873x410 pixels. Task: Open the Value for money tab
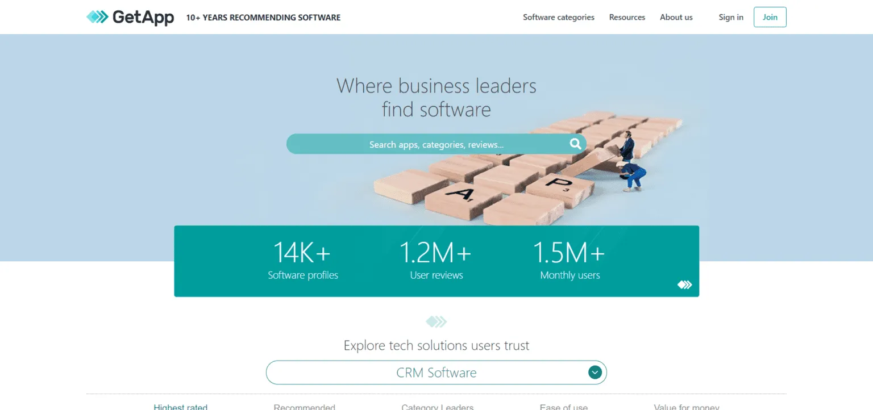(686, 407)
